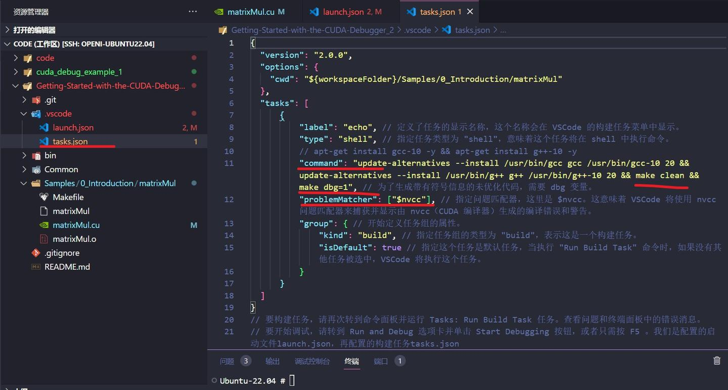
Task: Open the 调试控制台 panel tab
Action: click(x=312, y=361)
